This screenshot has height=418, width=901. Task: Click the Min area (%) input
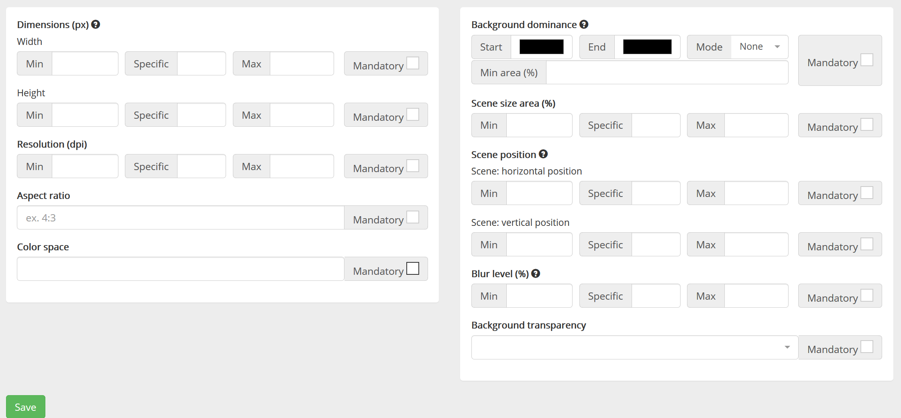point(667,73)
